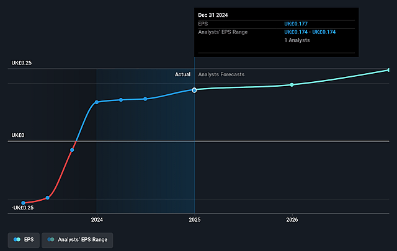Toggle the EPS legend series
397x251 pixels.
coord(24,240)
